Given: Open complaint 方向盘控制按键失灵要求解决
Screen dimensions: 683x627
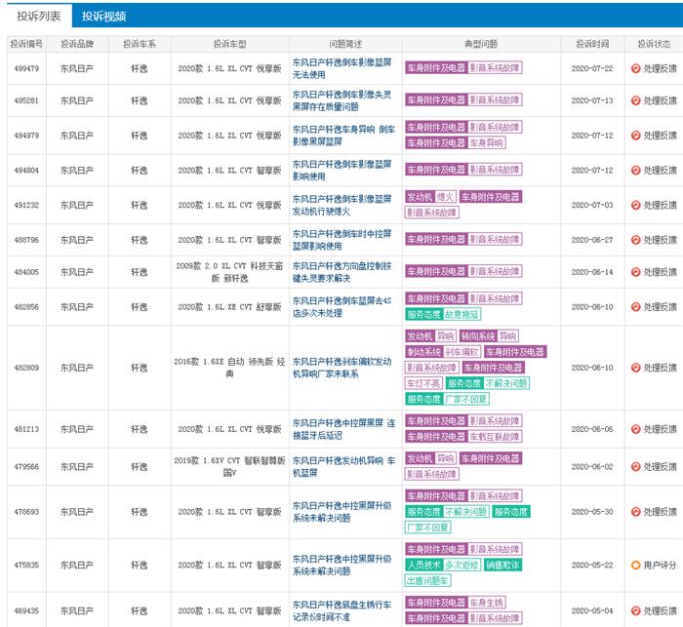Looking at the screenshot, I should click(341, 272).
